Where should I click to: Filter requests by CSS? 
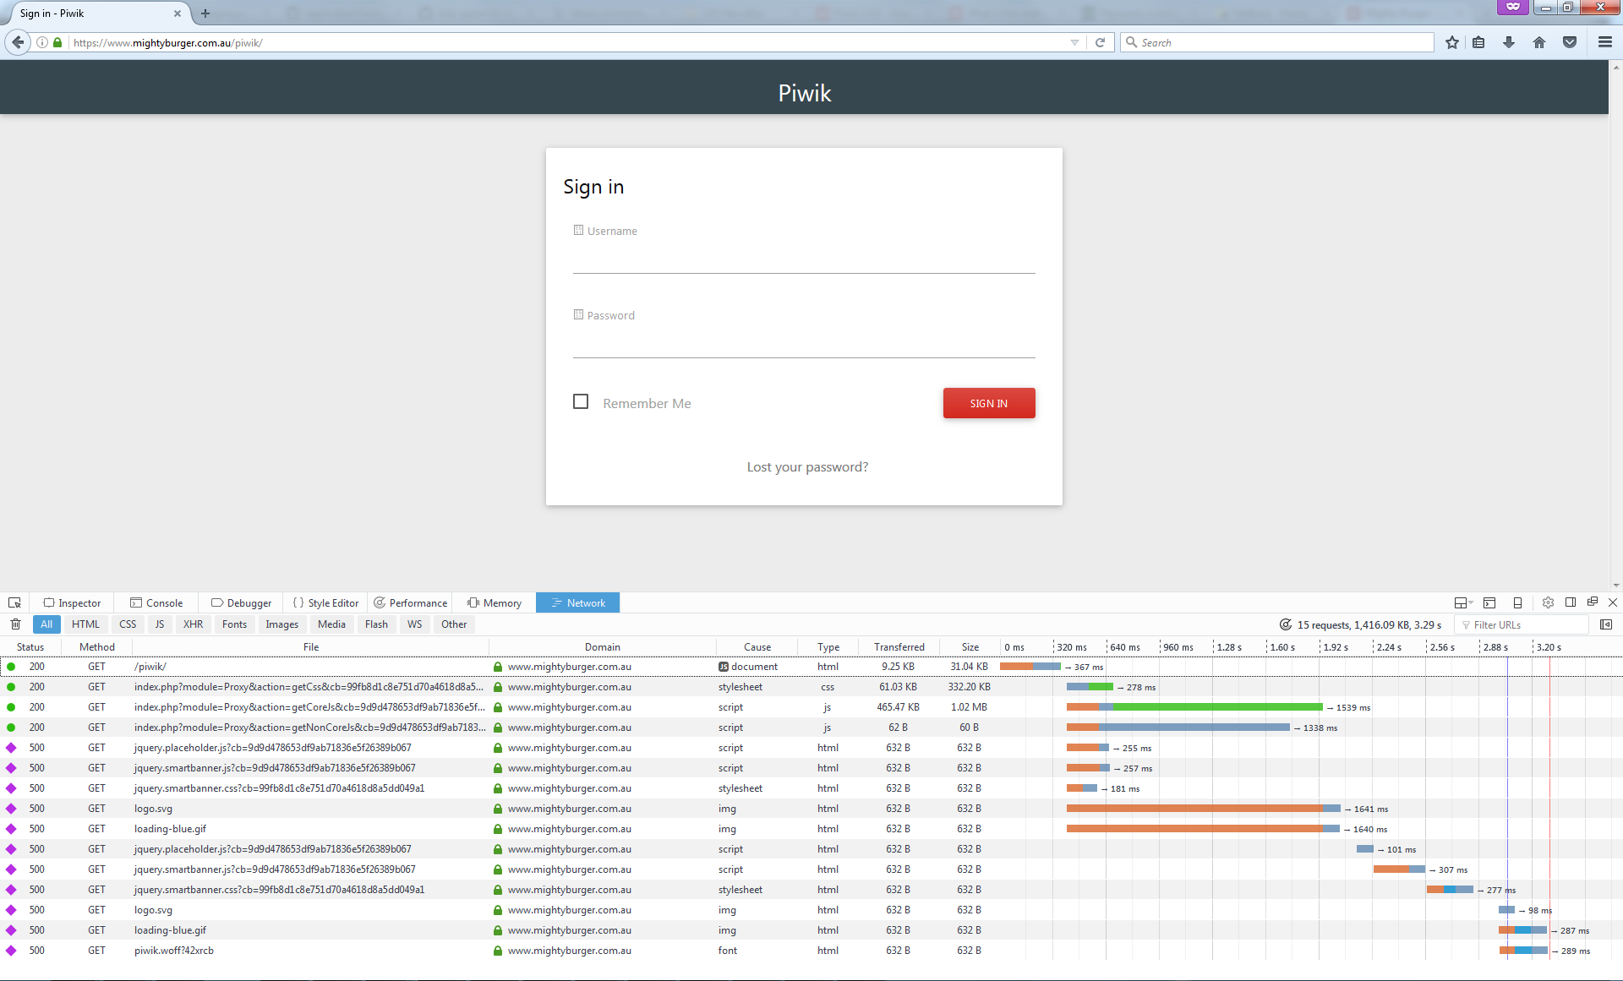pyautogui.click(x=128, y=624)
